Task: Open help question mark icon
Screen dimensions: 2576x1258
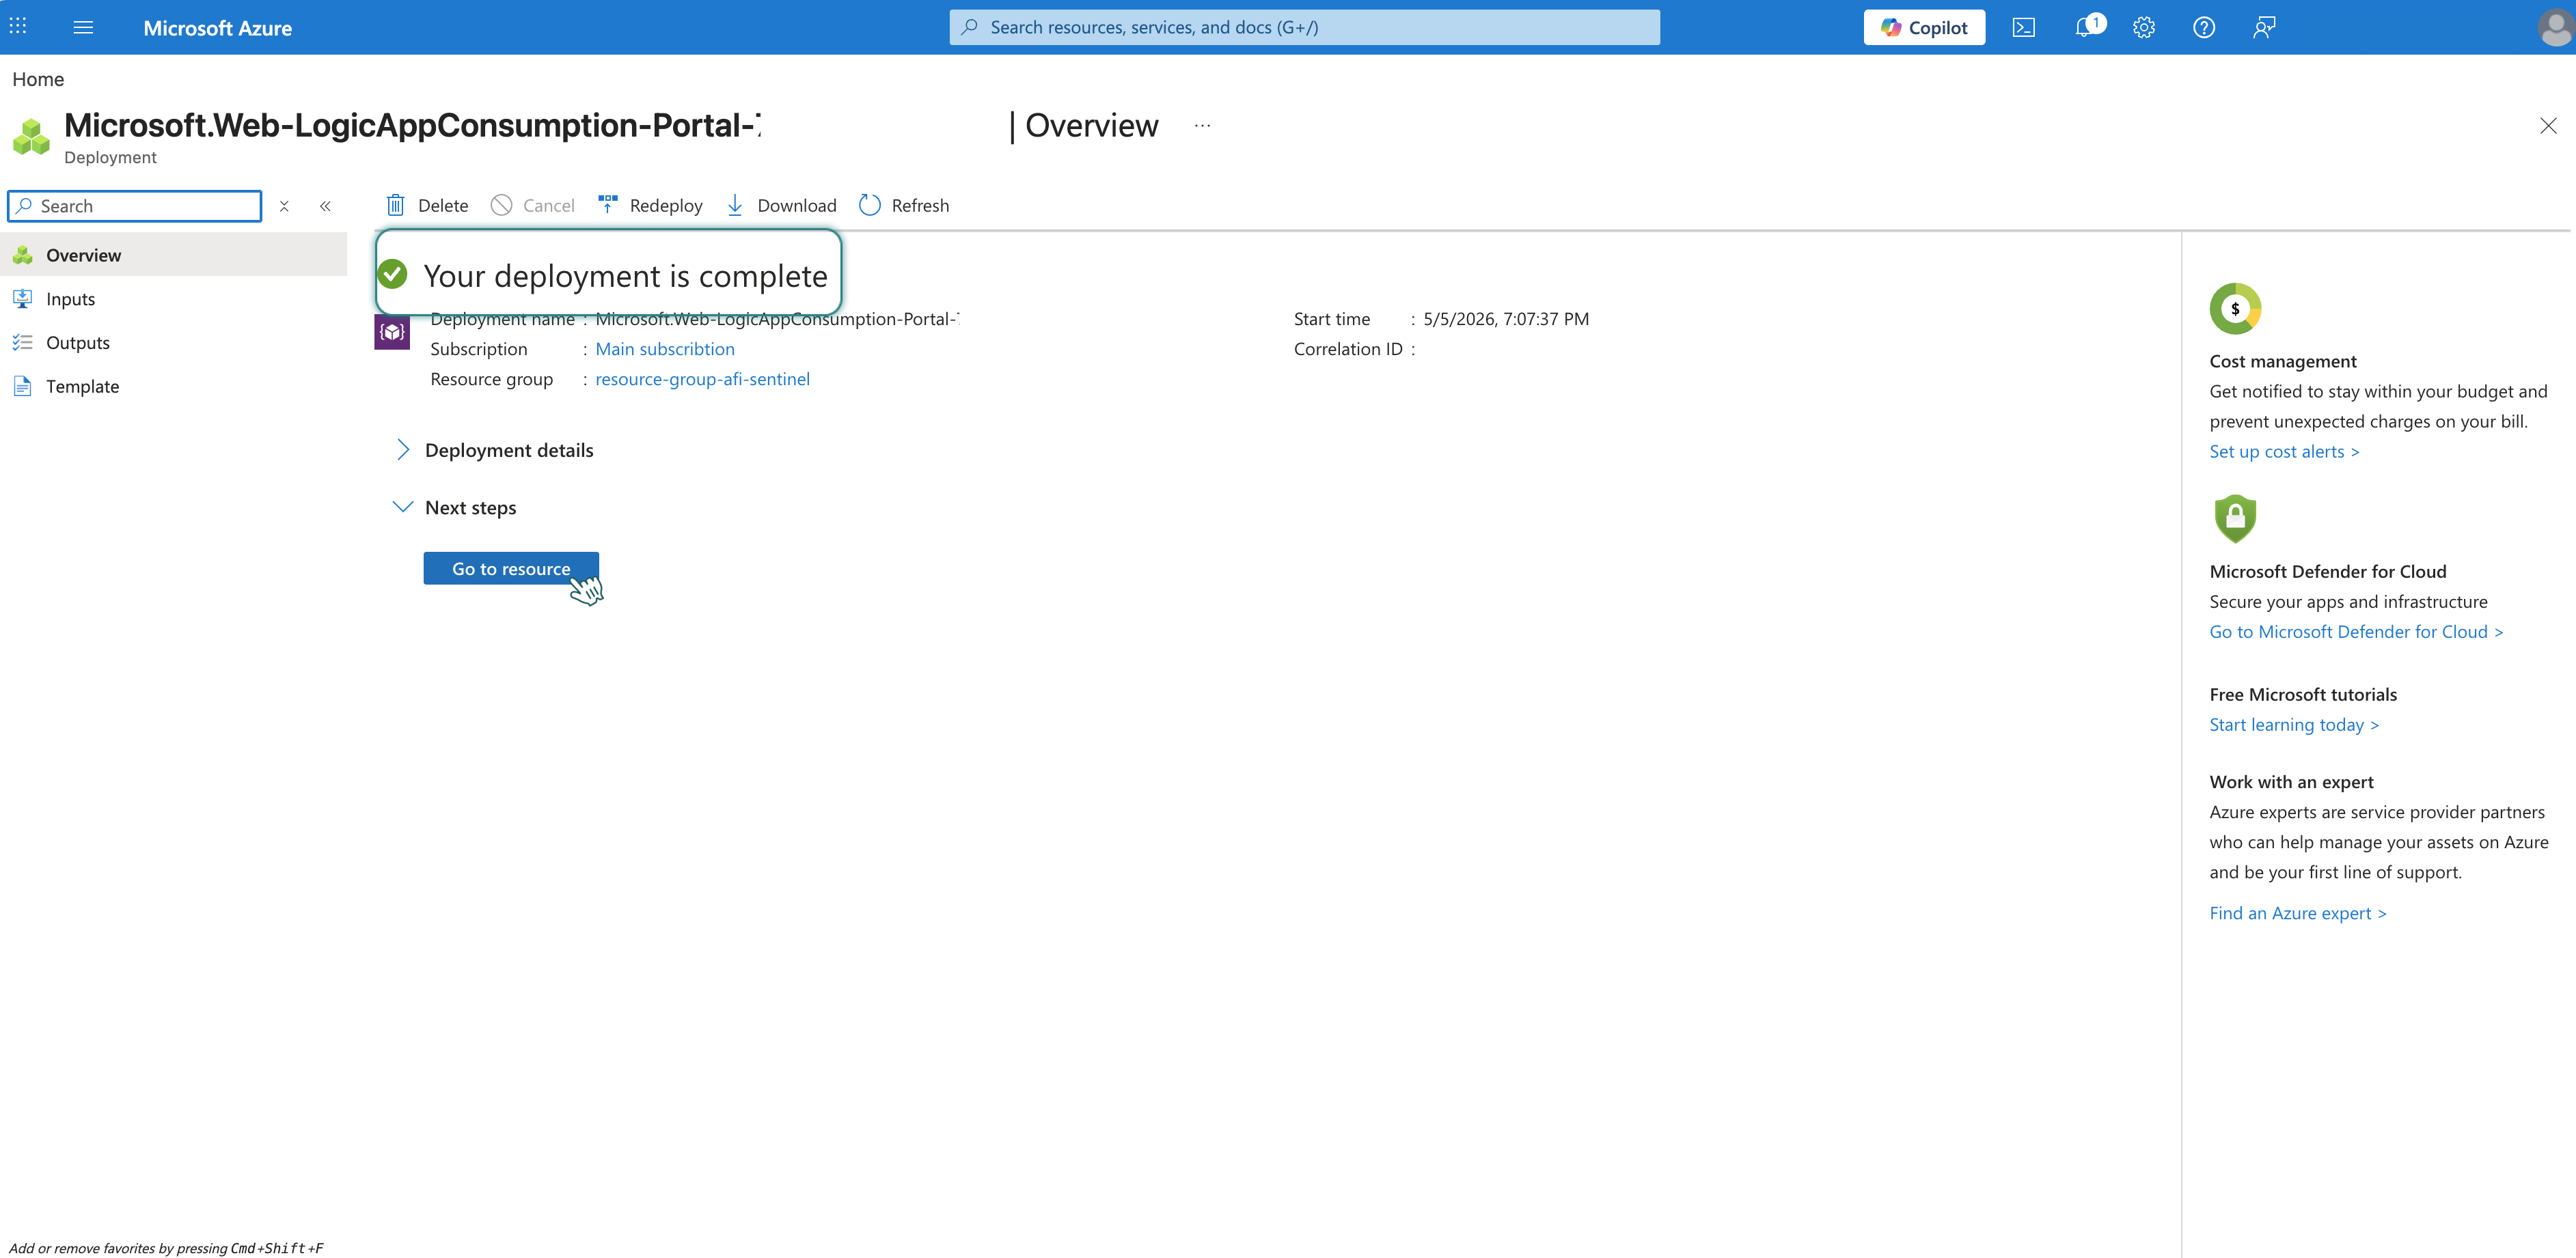Action: click(2203, 27)
